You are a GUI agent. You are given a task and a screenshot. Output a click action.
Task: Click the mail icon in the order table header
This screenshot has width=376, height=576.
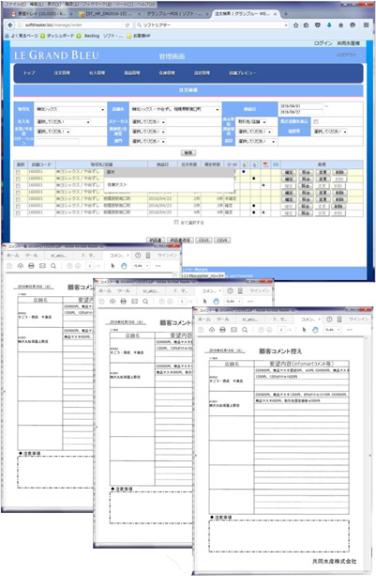pyautogui.click(x=276, y=164)
